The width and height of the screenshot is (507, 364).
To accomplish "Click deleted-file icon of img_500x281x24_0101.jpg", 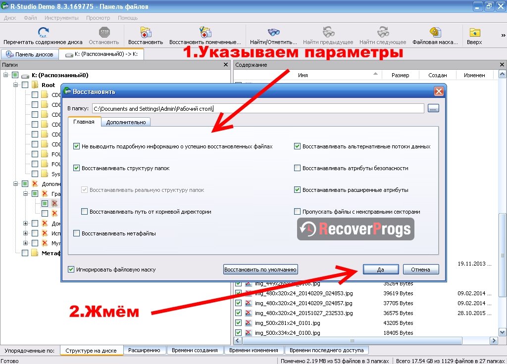I will [249, 322].
